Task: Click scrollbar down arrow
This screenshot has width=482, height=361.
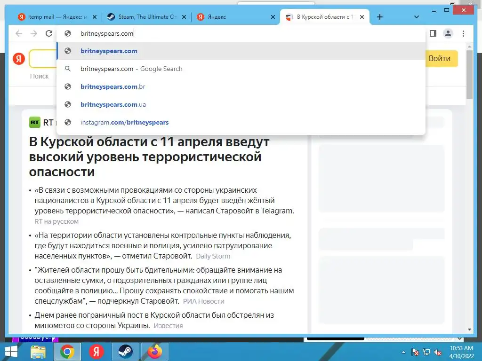Action: tap(469, 330)
